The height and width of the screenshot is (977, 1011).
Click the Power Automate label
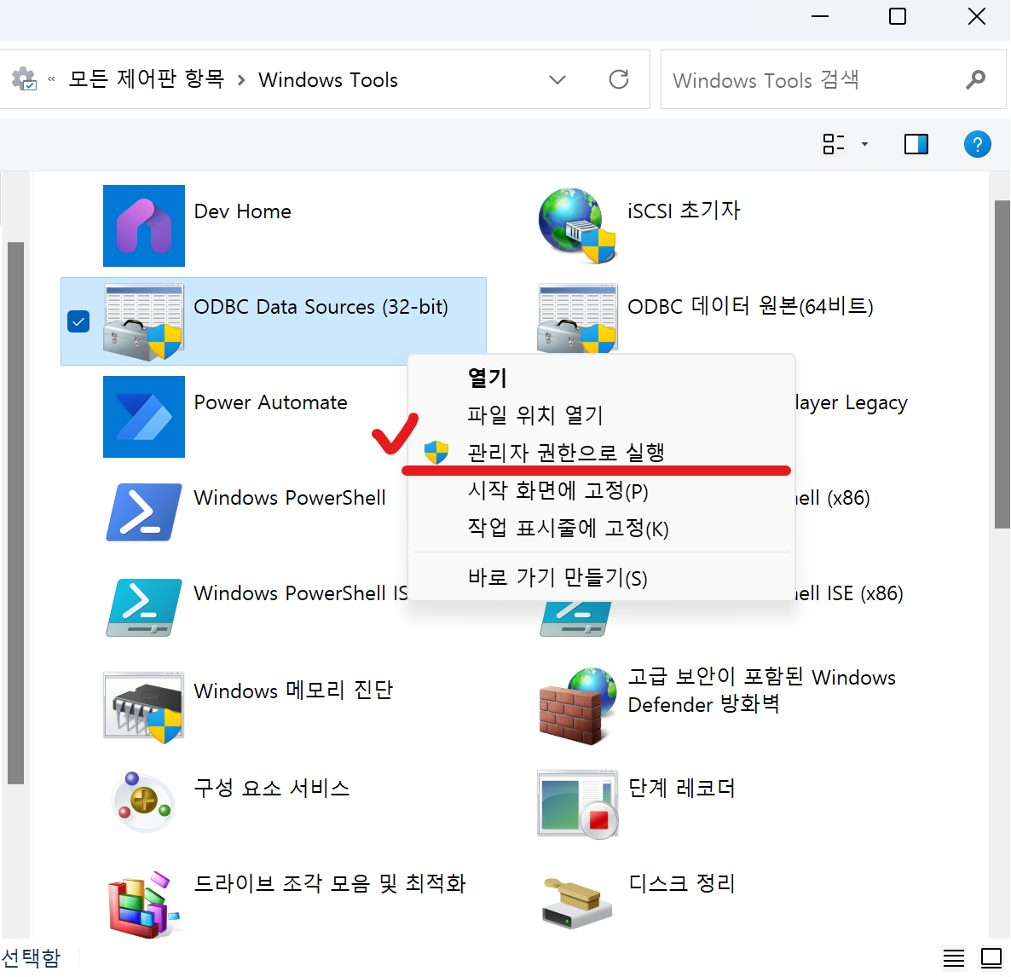pyautogui.click(x=271, y=402)
